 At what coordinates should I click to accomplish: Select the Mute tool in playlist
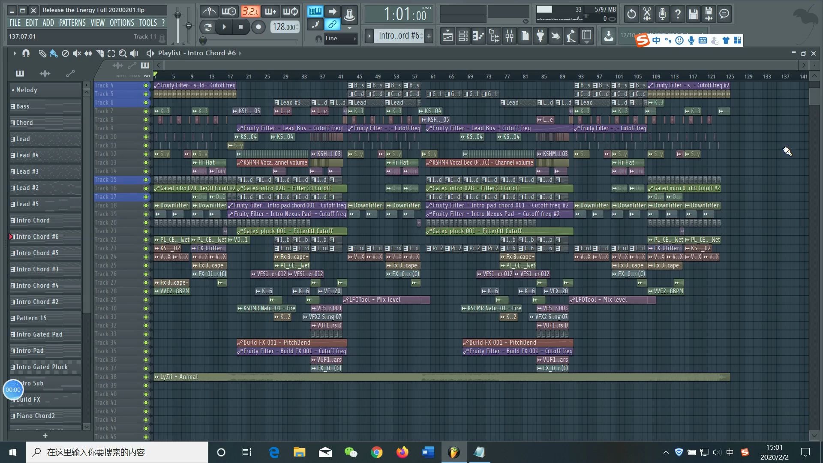click(x=77, y=53)
